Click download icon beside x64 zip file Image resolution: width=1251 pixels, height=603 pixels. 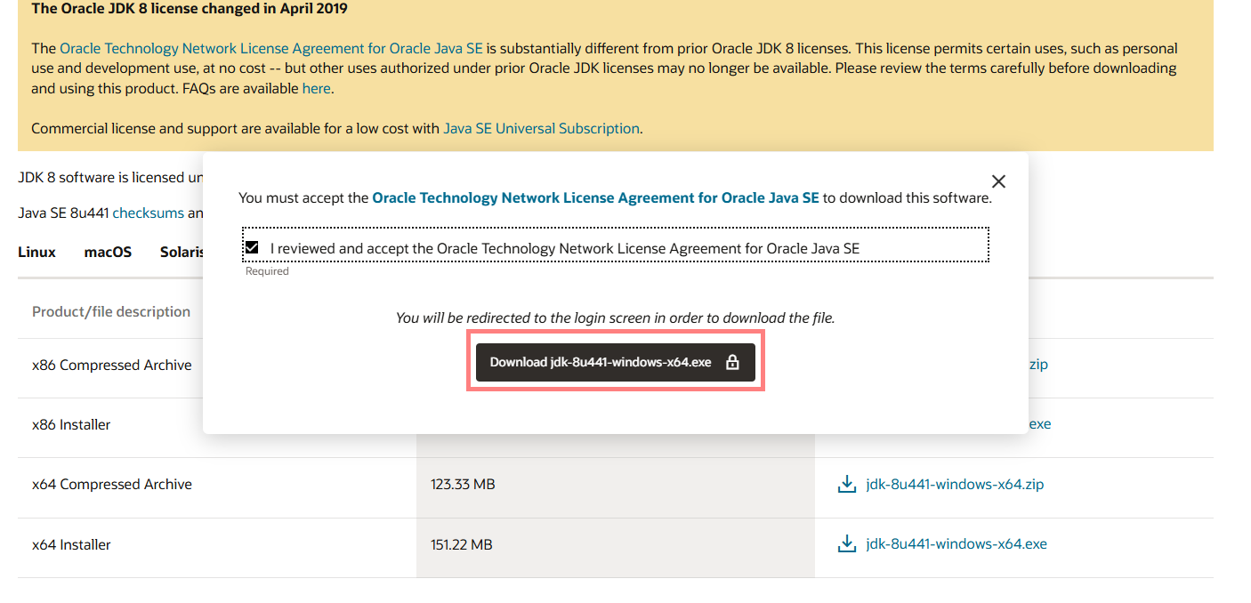pyautogui.click(x=847, y=485)
